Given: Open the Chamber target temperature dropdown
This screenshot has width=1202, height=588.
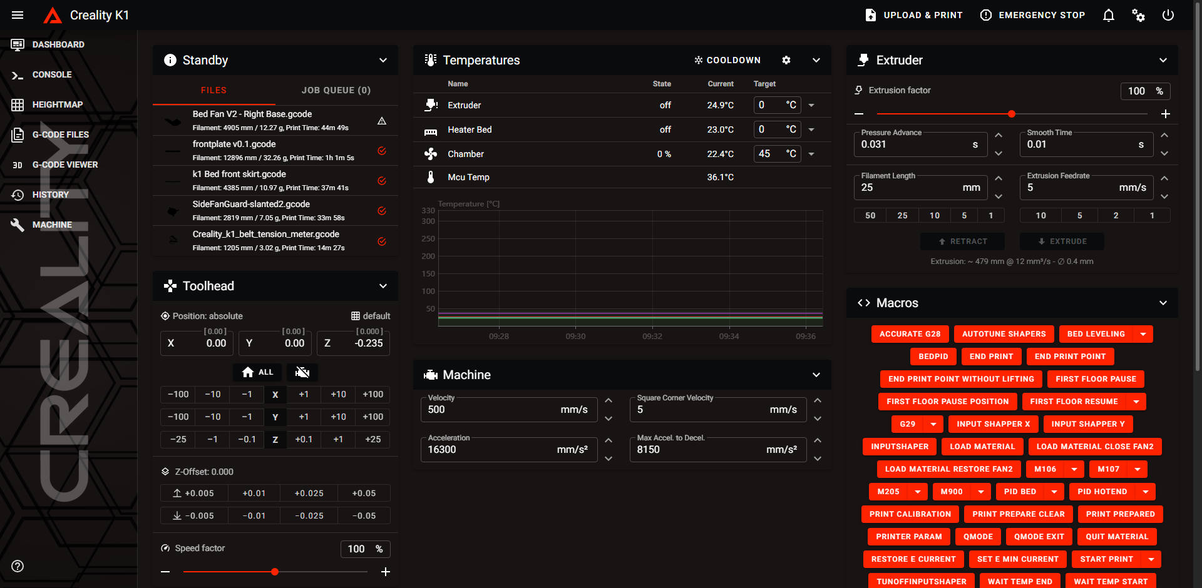Looking at the screenshot, I should 811,153.
